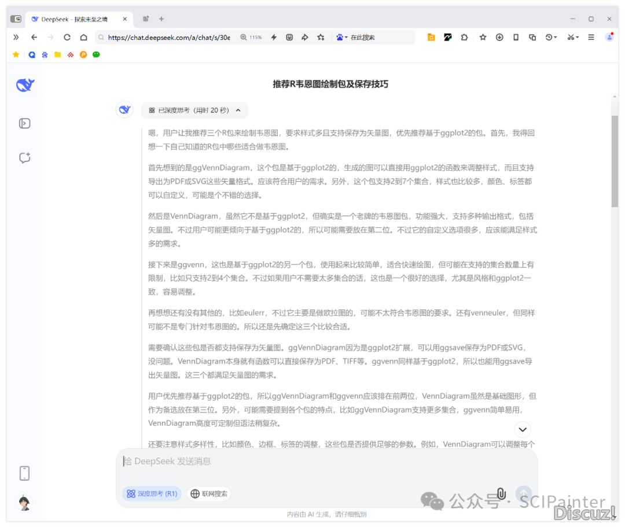The width and height of the screenshot is (625, 527).
Task: Click the 115% zoom indicator
Action: click(x=251, y=38)
